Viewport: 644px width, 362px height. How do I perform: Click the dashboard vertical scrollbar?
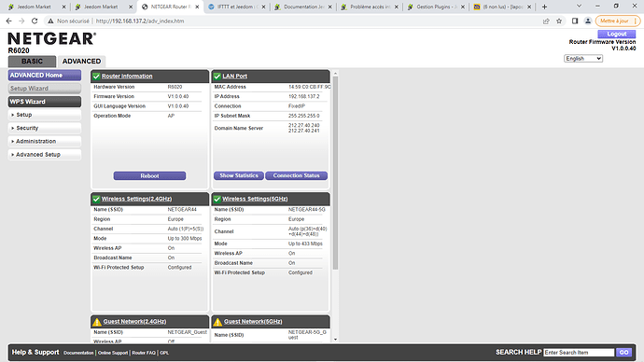336,173
